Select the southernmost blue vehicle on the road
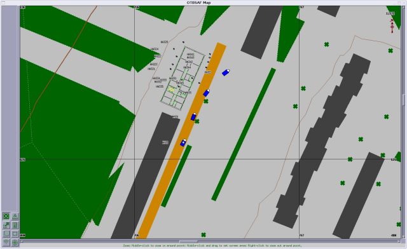The image size is (407, 249). pyautogui.click(x=183, y=142)
